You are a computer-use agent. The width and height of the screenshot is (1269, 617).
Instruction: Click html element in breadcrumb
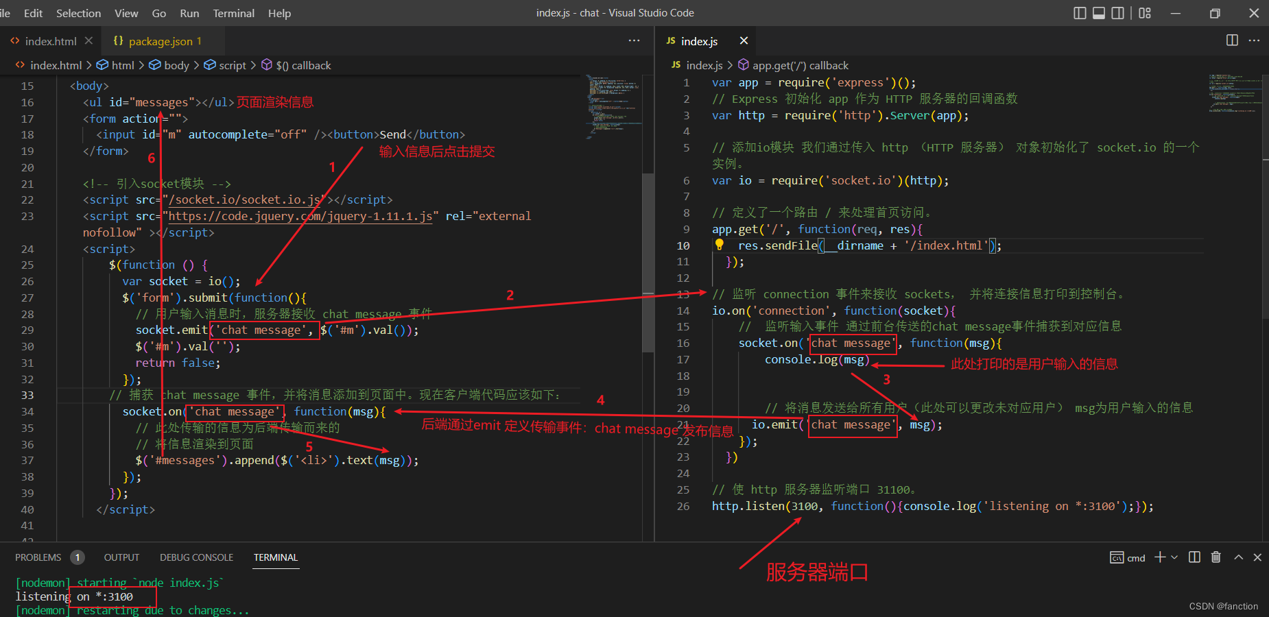tap(123, 65)
